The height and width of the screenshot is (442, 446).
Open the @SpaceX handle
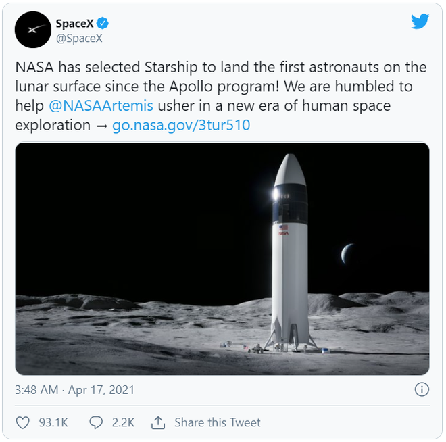79,38
